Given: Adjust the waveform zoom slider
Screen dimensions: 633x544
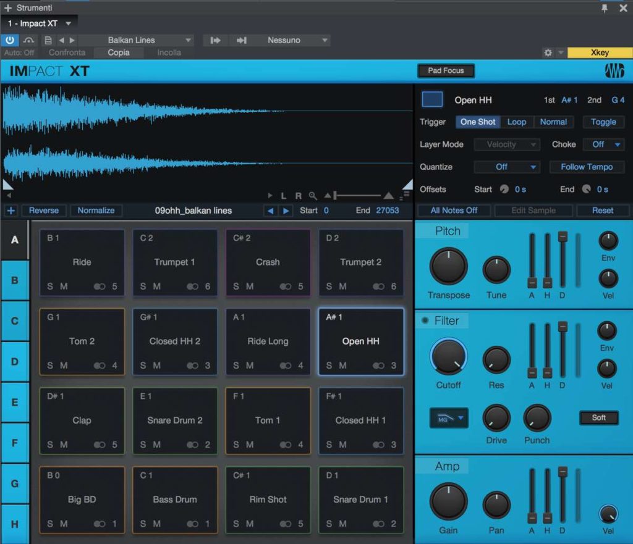Looking at the screenshot, I should (x=359, y=196).
